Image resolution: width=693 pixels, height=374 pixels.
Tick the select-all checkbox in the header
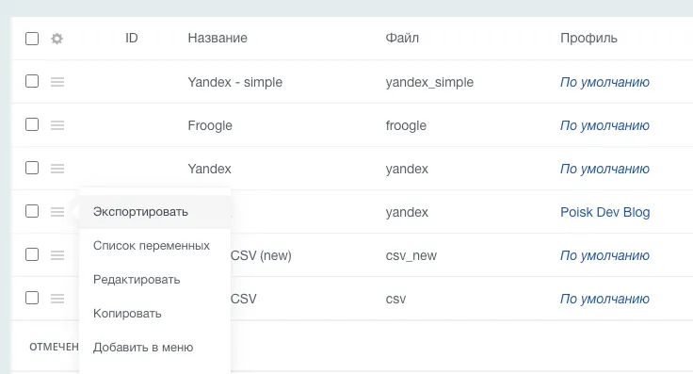click(x=32, y=39)
